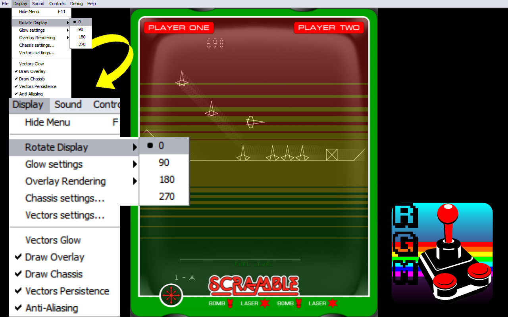Viewport: 508px width, 317px height.
Task: Click the SCRAMBLE logo on the overlay
Action: [x=254, y=285]
